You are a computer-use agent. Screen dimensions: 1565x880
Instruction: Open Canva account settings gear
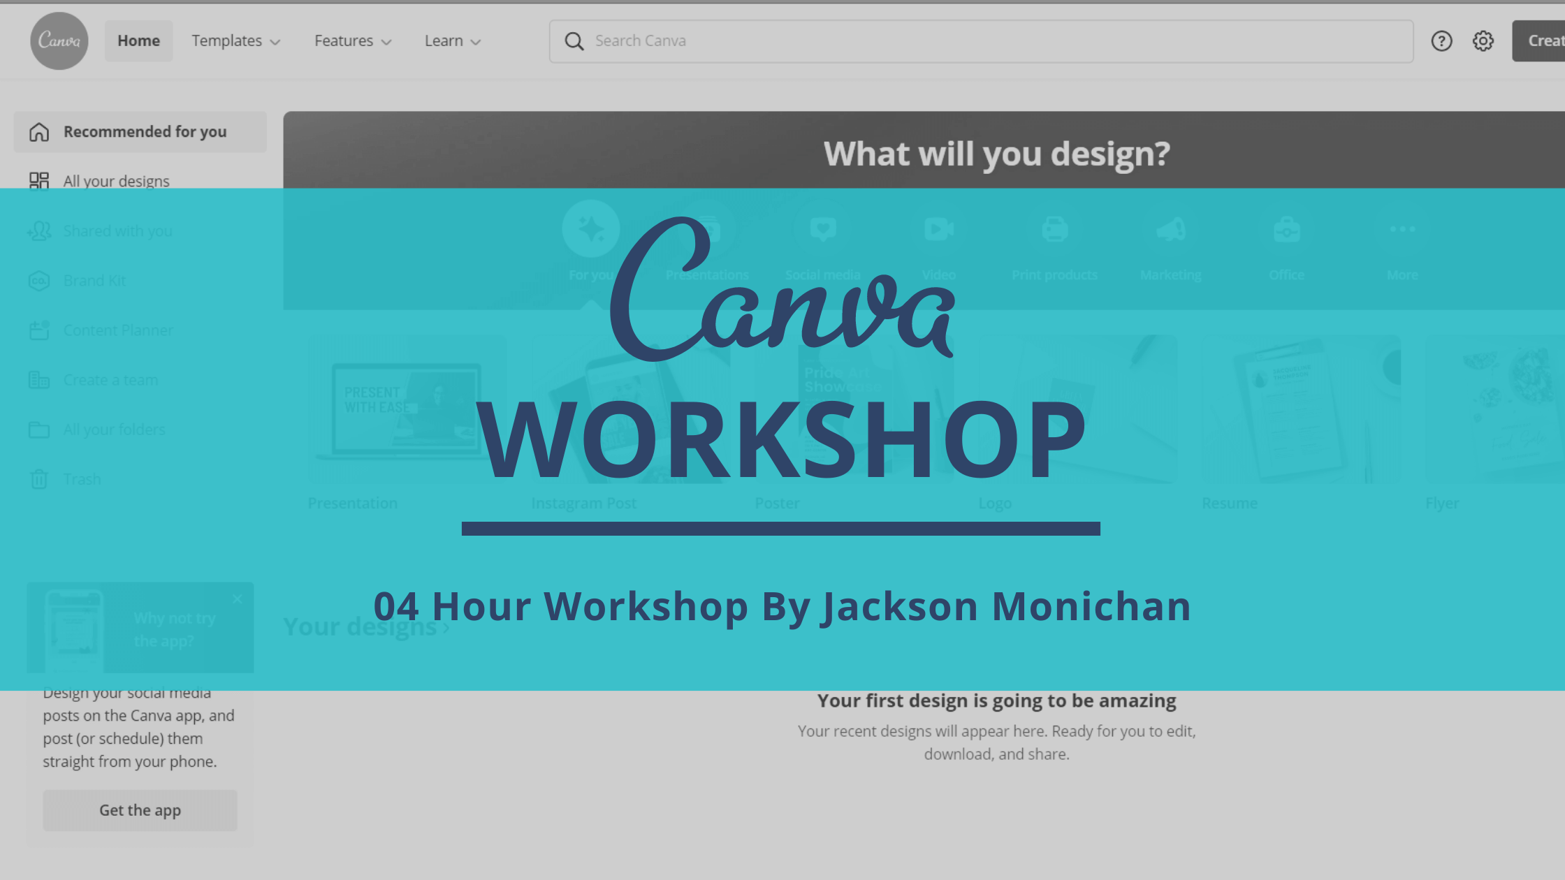click(x=1483, y=41)
